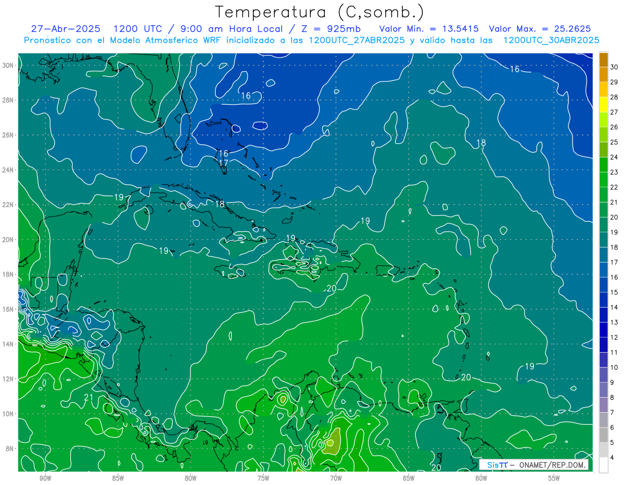Select 'Valor Max. = 25.2625' text

coord(540,29)
